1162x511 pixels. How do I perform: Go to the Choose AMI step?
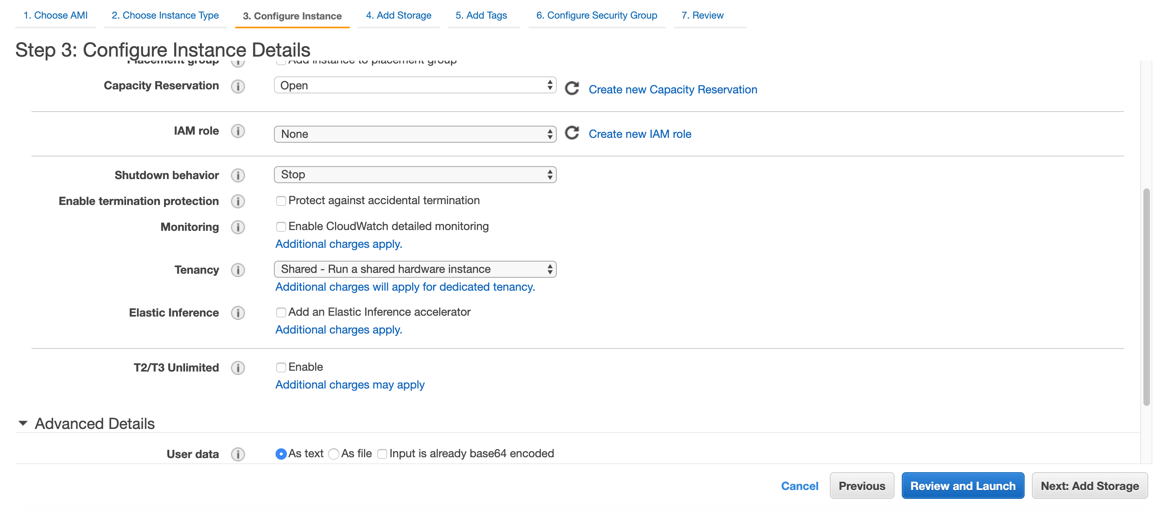(55, 15)
